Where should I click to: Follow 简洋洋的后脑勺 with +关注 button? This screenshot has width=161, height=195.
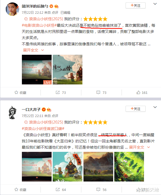point(136,5)
